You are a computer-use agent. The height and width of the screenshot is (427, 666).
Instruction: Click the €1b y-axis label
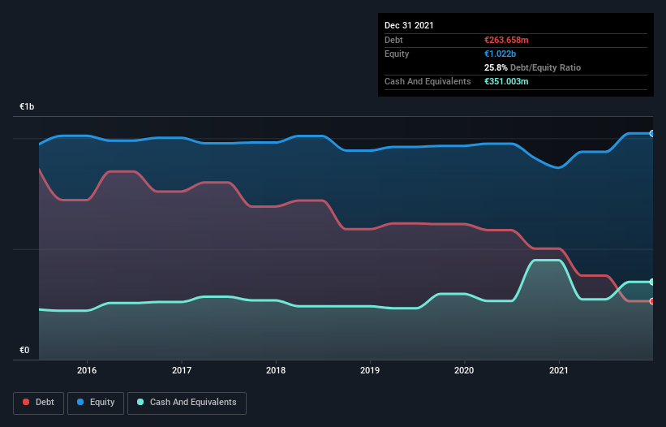[27, 106]
